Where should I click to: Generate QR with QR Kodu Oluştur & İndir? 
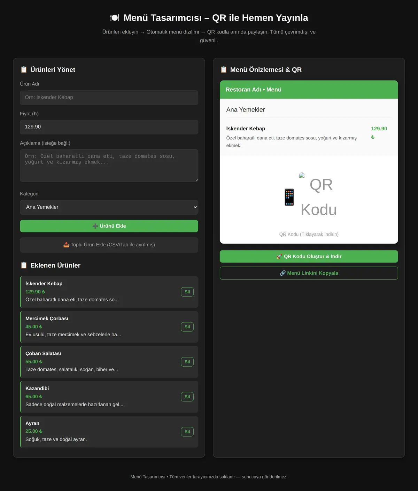(309, 256)
